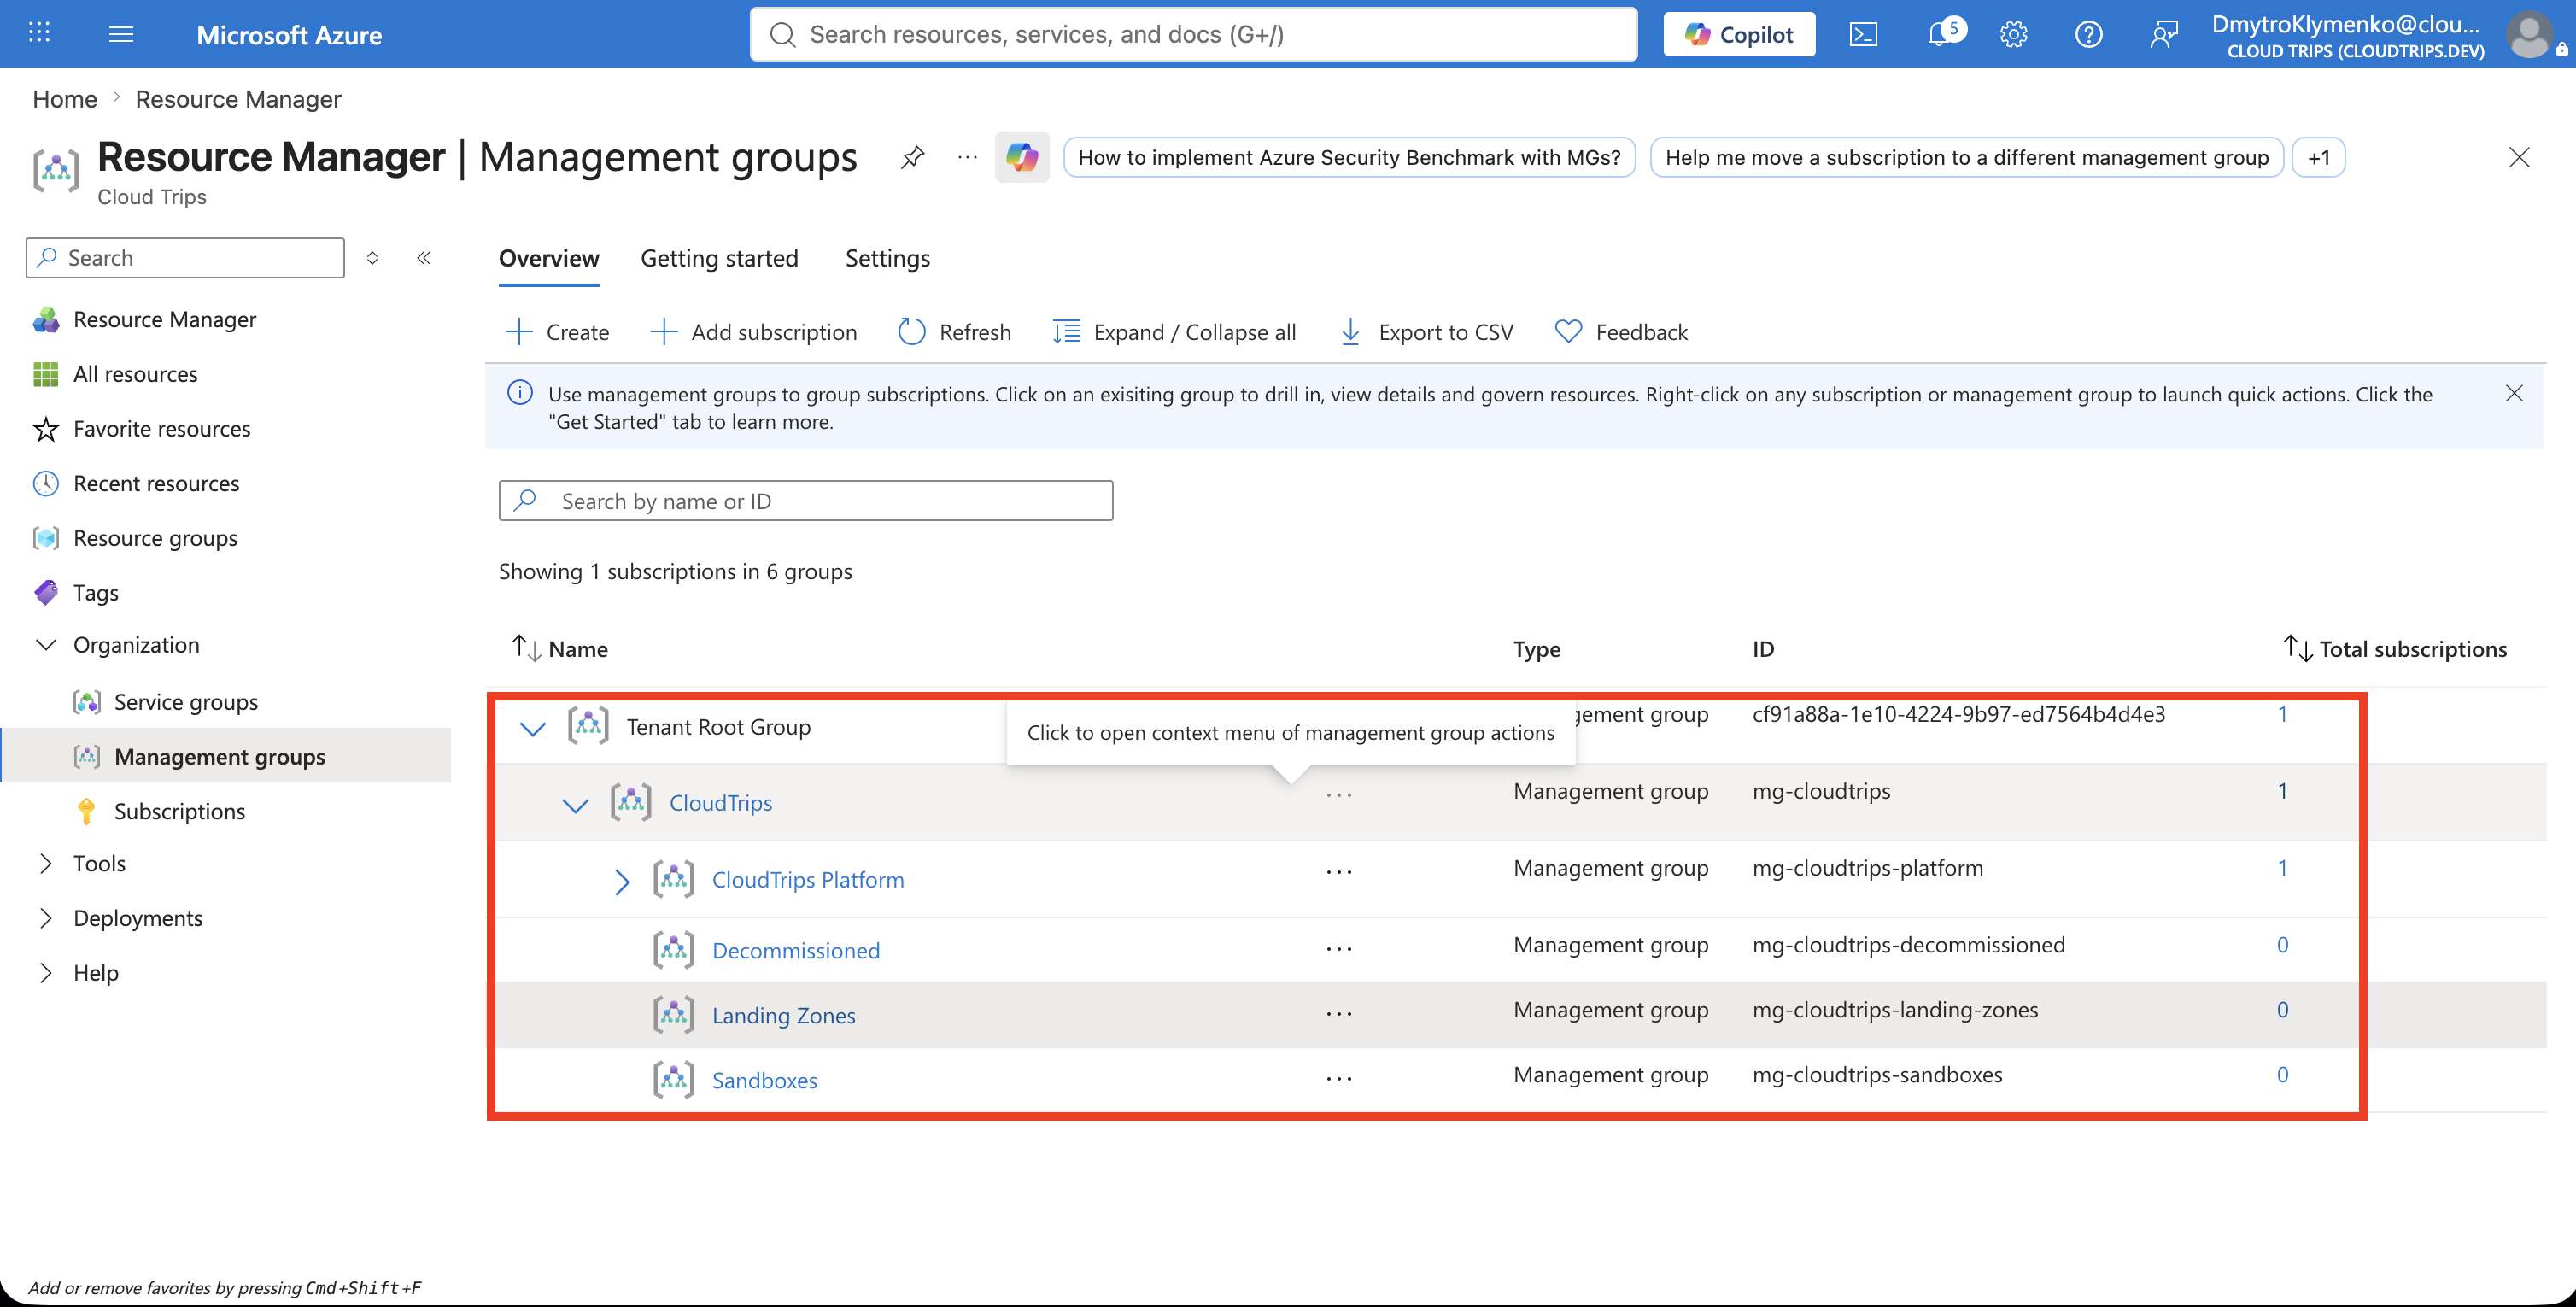Open Favorite resources in sidebar

click(x=161, y=429)
